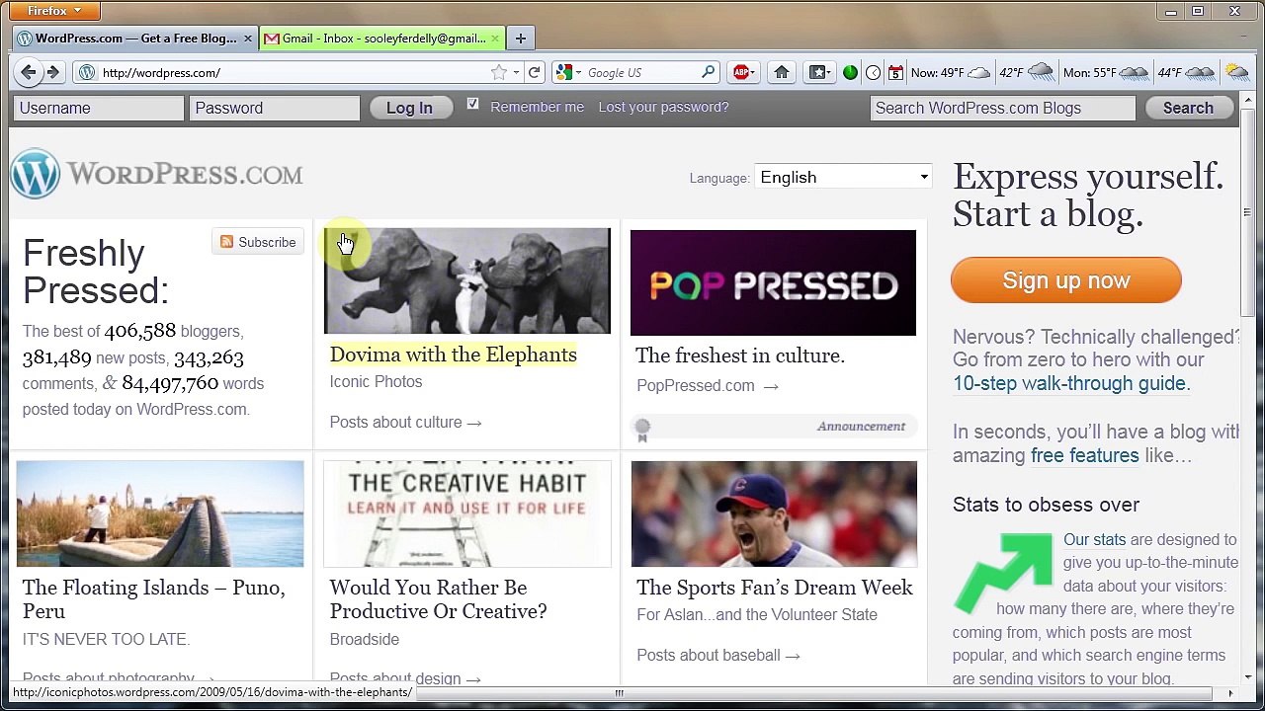Click Posts about baseball link
This screenshot has width=1265, height=711.
[x=718, y=655]
